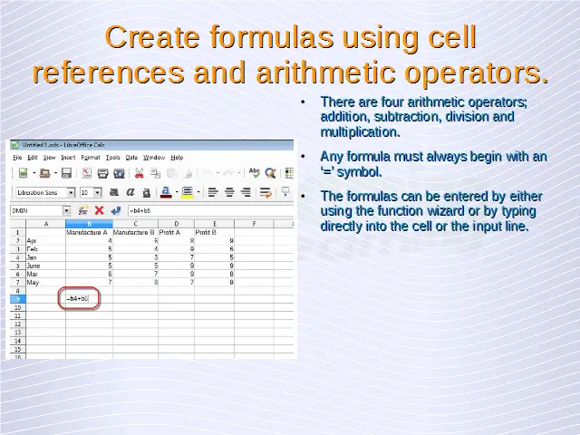Viewport: 580px width, 435px height.
Task: Expand the font size dropdown
Action: pyautogui.click(x=98, y=192)
